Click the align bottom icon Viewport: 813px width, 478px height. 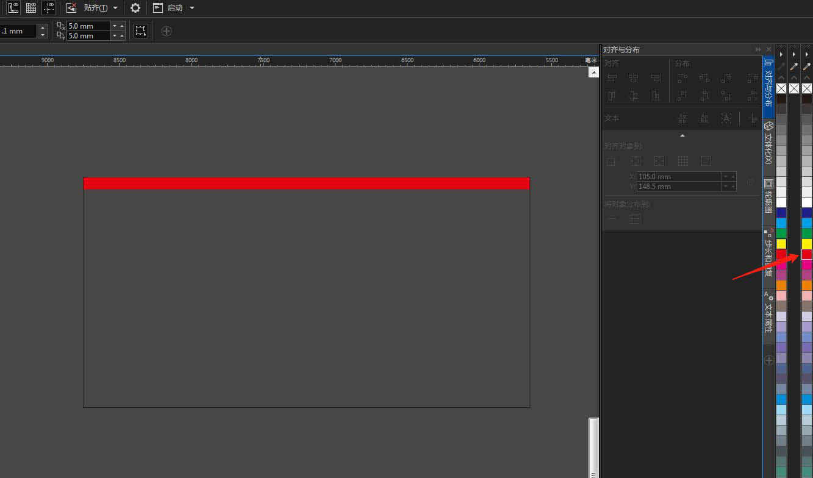[x=656, y=96]
